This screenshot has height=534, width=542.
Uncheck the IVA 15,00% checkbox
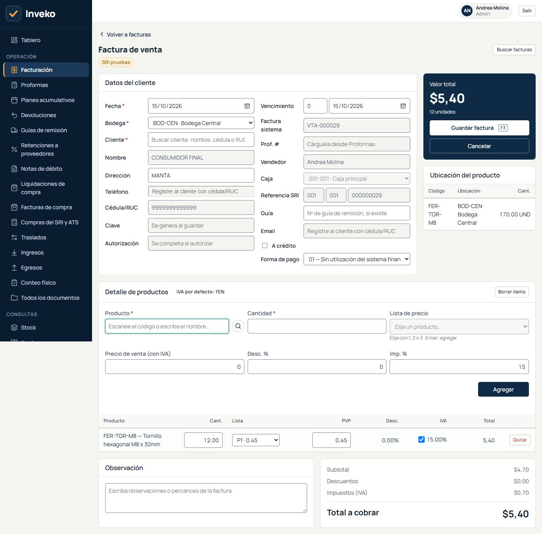[421, 440]
